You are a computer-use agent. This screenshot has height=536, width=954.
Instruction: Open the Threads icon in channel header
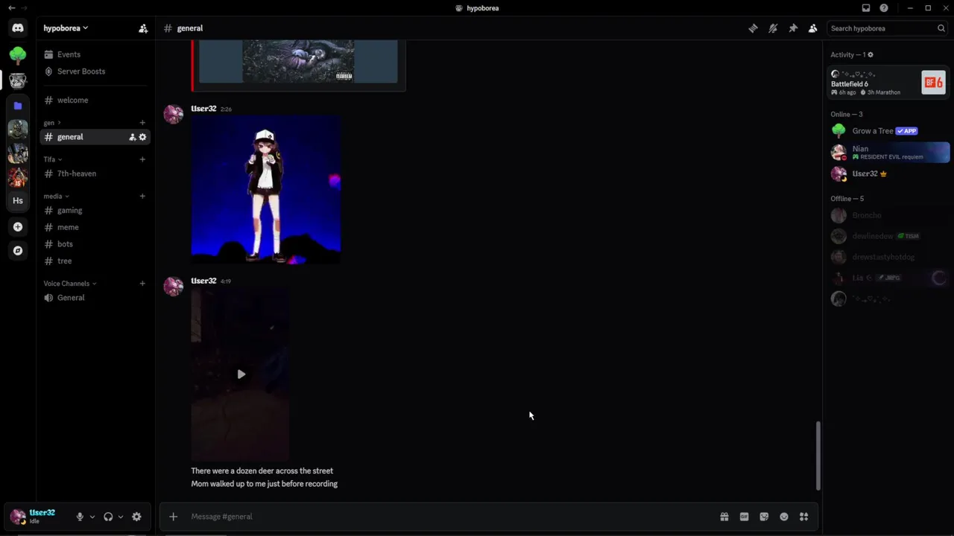click(x=753, y=28)
